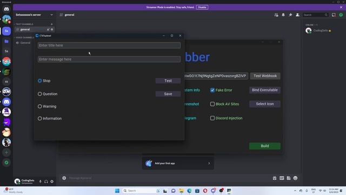Open the Windows Start menu
The height and width of the screenshot is (195, 346).
point(117,191)
